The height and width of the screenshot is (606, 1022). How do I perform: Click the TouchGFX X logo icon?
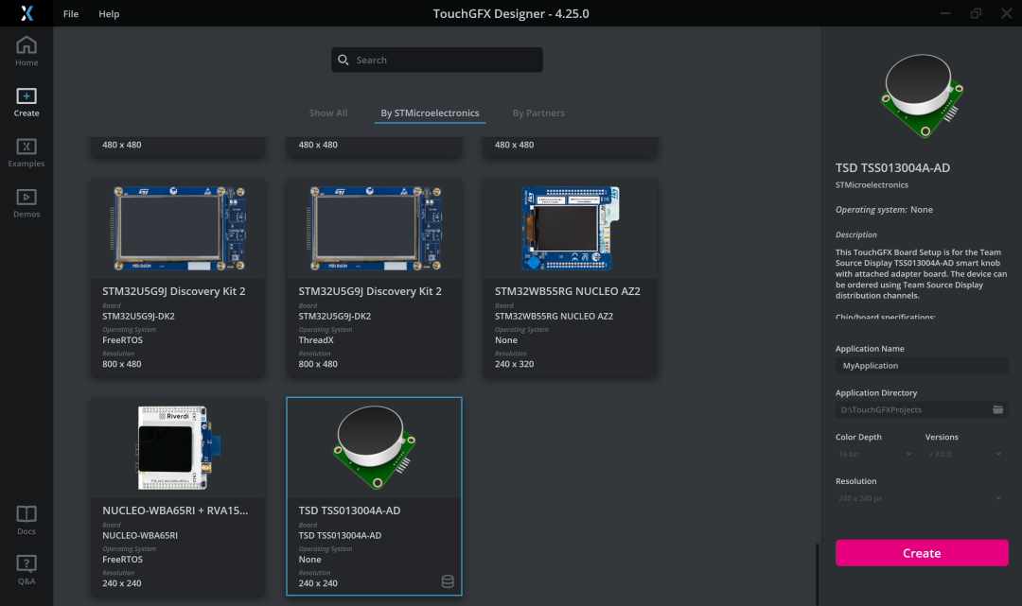tap(26, 14)
